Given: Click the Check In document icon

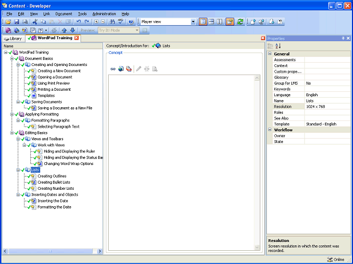Looking at the screenshot, I should point(253,22).
